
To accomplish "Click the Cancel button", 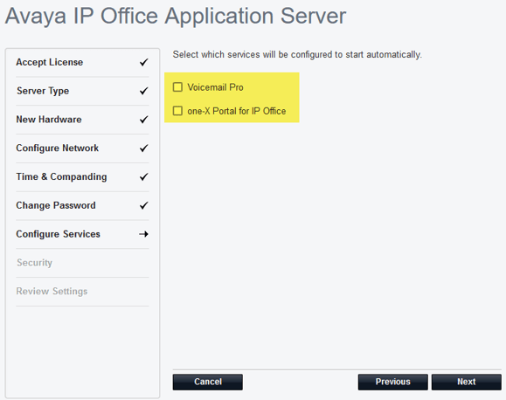I will [207, 382].
